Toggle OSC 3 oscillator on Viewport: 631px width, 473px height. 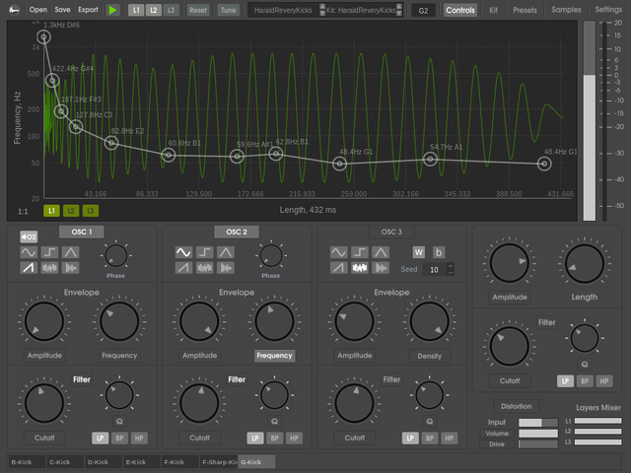pyautogui.click(x=391, y=232)
